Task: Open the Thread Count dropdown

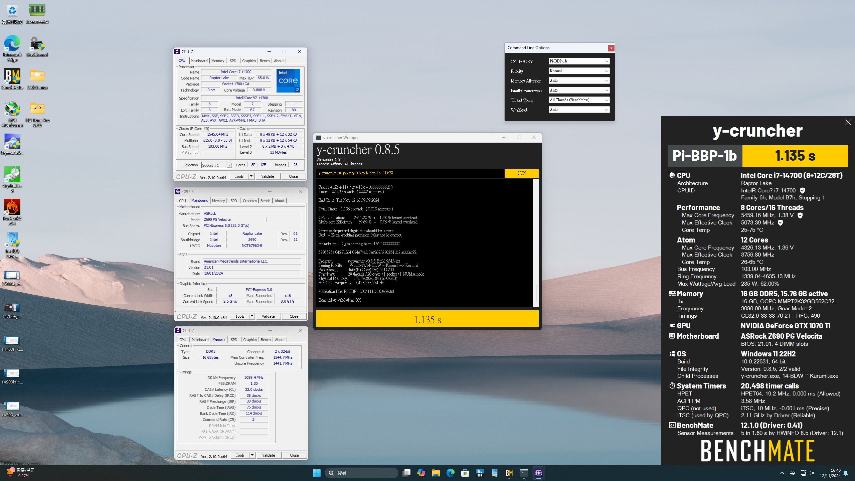Action: [579, 100]
